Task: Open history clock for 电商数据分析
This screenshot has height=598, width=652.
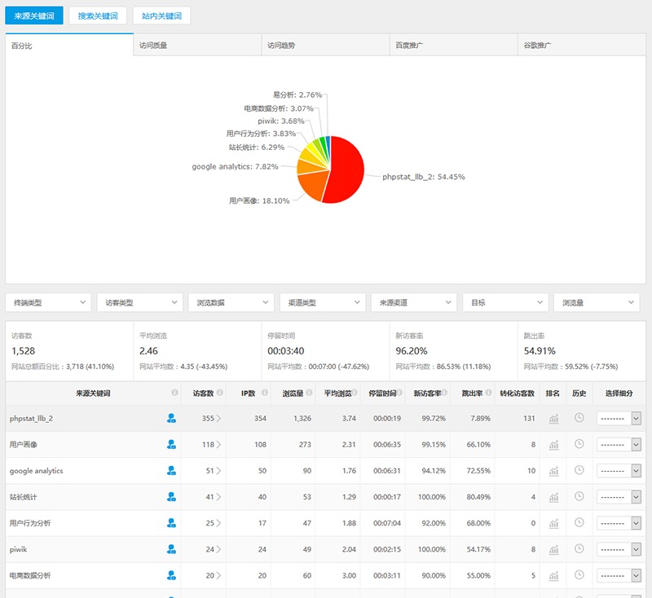Action: pos(579,574)
